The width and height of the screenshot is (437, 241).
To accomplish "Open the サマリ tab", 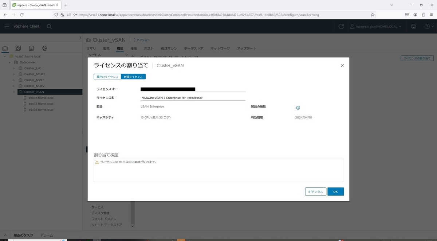I will point(91,48).
